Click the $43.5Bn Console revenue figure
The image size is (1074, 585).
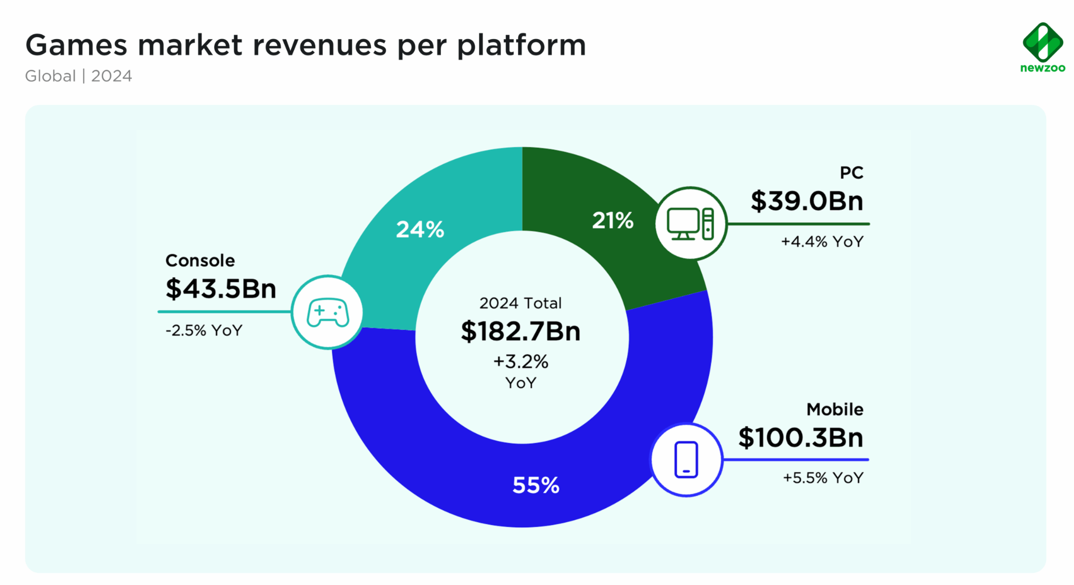click(221, 289)
